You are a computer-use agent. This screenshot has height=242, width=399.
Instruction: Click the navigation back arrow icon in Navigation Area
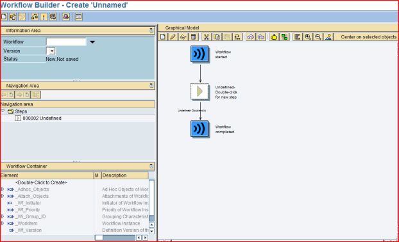(4, 95)
